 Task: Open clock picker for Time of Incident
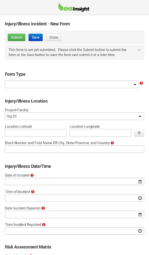coord(140,198)
